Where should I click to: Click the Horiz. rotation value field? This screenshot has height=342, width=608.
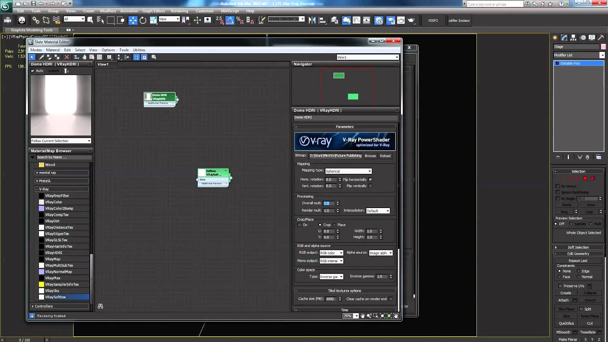(x=331, y=180)
